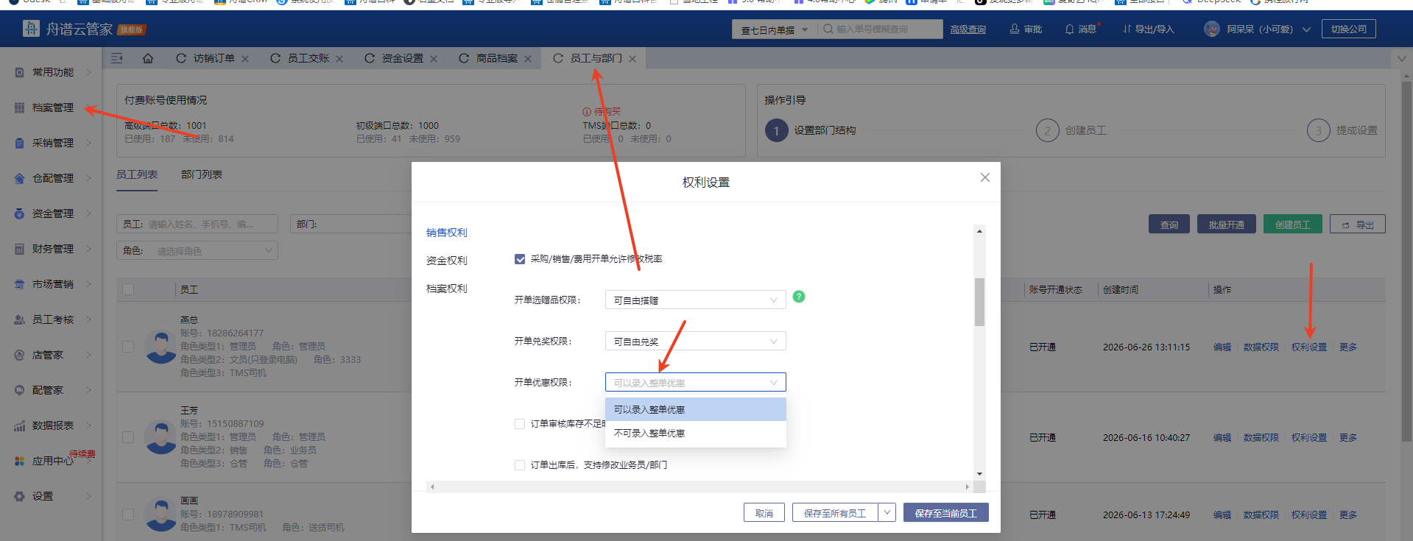Click the 数据报表 chart icon
Screen dimensions: 1413x541
tap(20, 425)
